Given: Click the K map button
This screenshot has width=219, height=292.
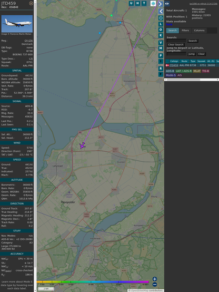Looking at the screenshot, I should (x=161, y=35).
